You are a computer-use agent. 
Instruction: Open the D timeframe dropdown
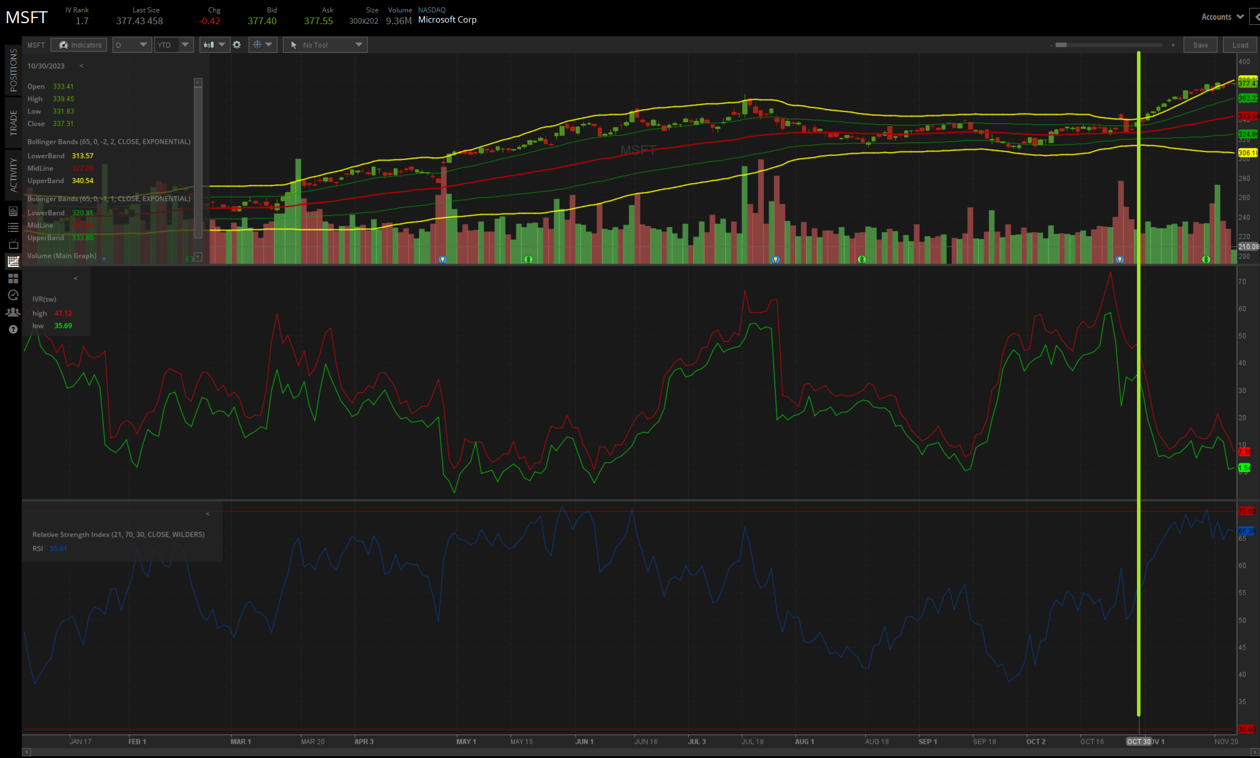coord(132,45)
